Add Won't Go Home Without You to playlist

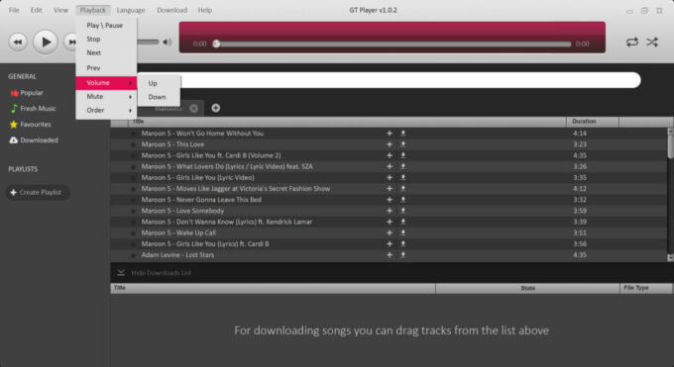tap(390, 134)
